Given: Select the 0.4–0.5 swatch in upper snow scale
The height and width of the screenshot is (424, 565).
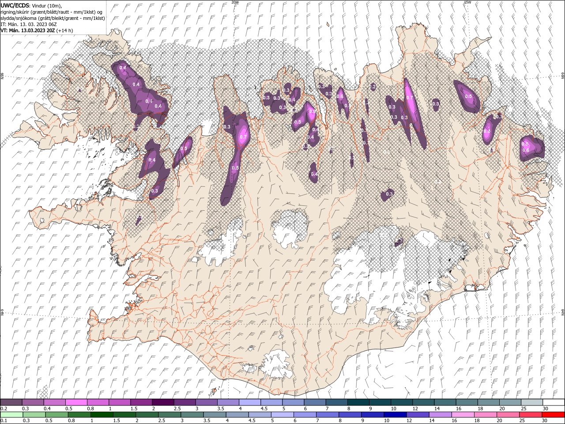Looking at the screenshot, I should point(54,402).
